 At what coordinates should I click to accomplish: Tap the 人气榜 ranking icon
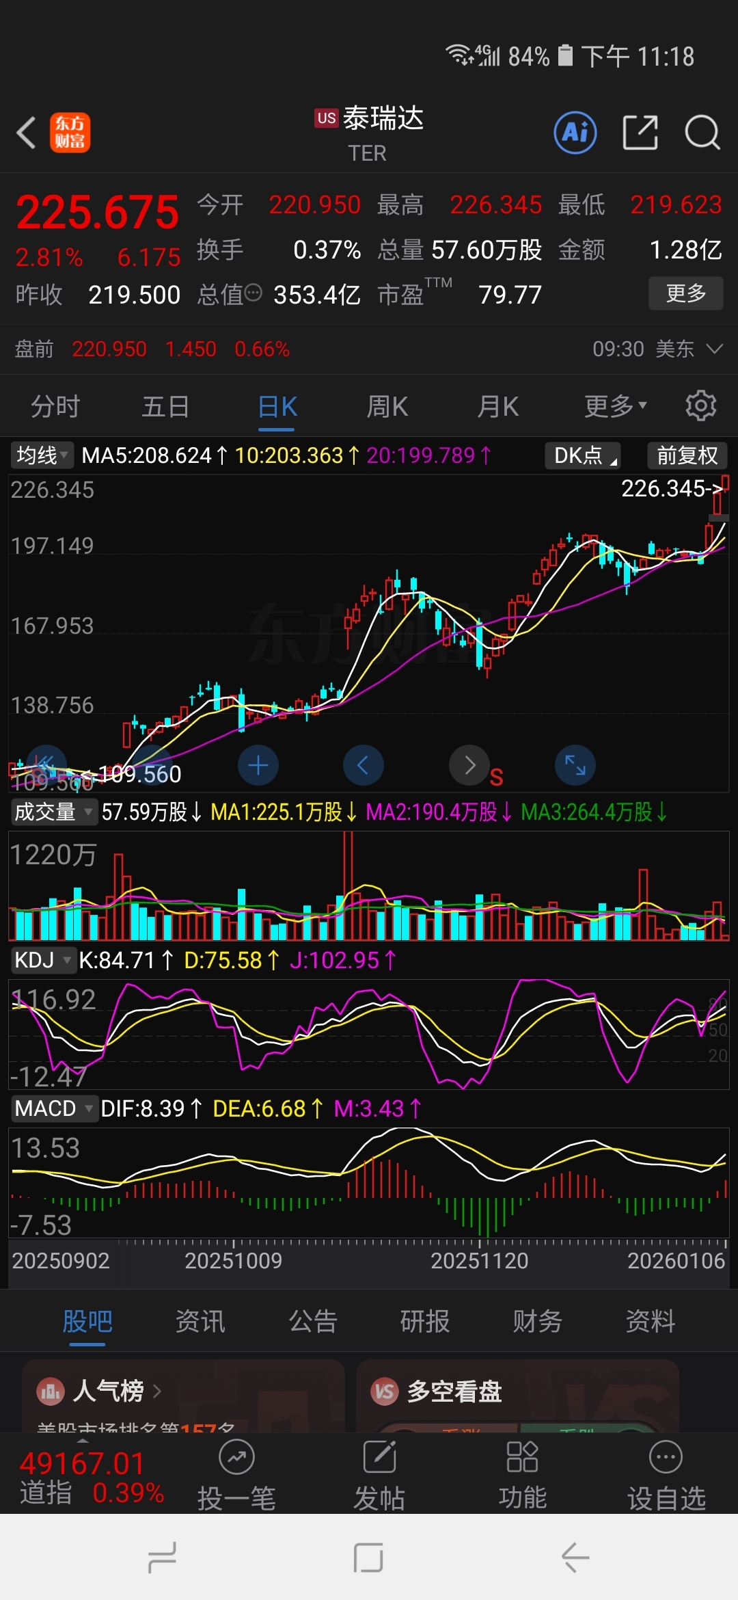(x=51, y=1391)
